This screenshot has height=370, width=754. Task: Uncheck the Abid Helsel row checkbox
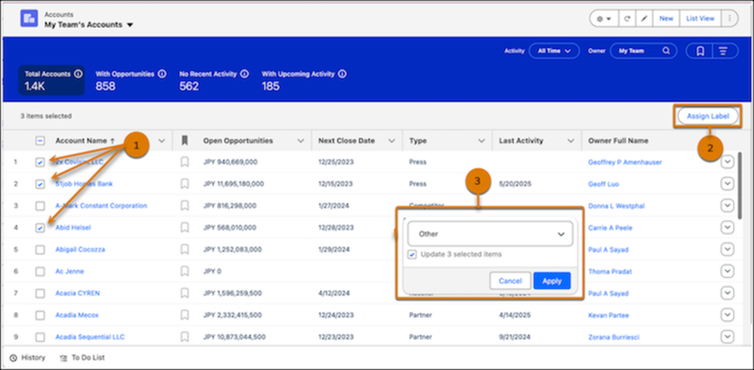point(40,228)
